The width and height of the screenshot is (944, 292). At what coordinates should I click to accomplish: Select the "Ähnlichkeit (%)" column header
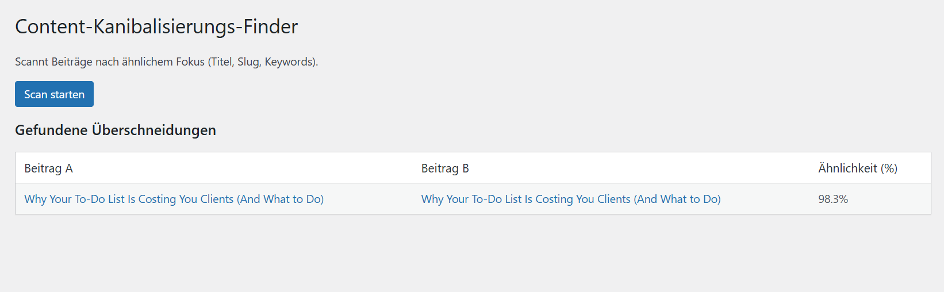click(x=857, y=168)
